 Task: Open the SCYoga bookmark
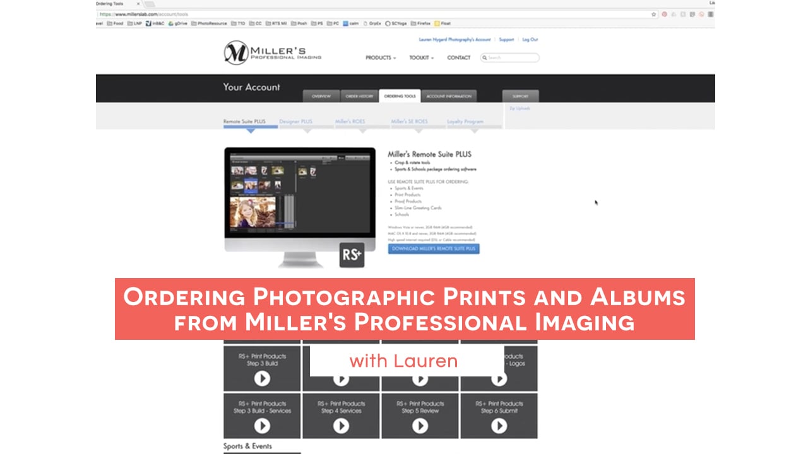(396, 23)
